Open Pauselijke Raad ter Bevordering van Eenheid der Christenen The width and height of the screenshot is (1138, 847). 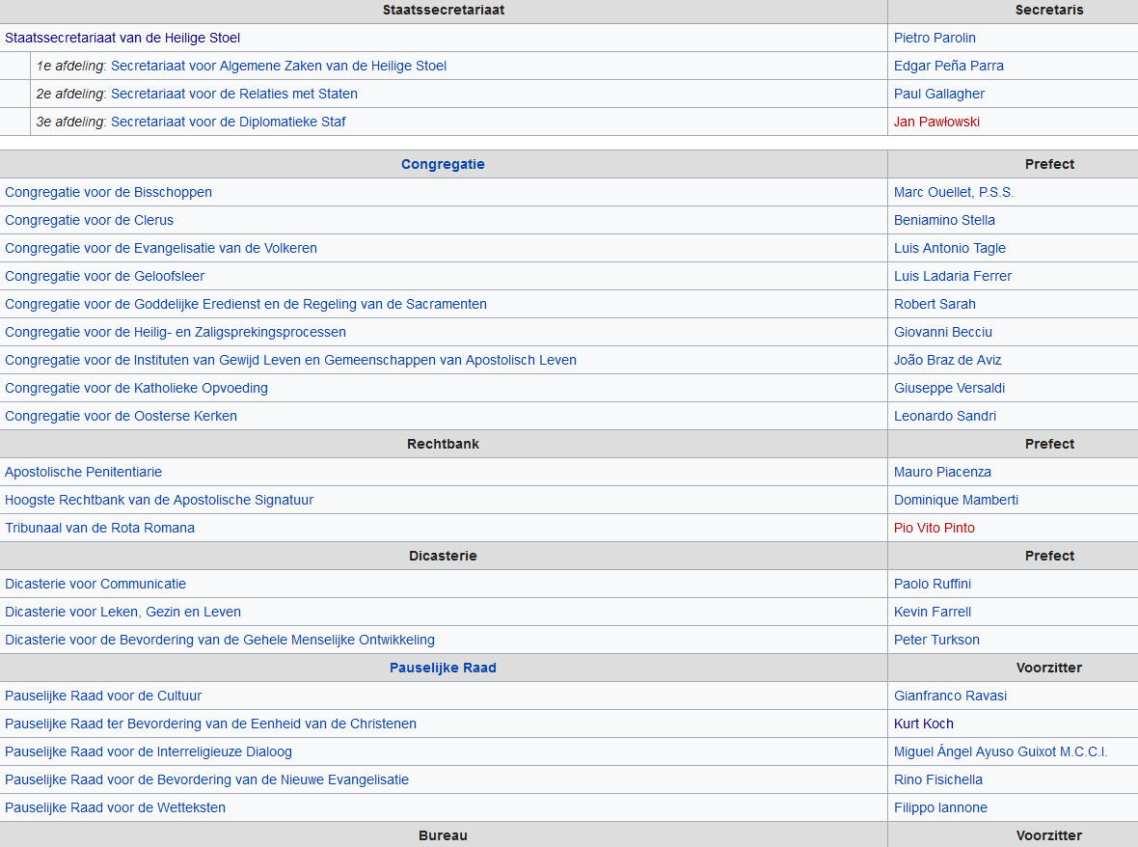pos(210,724)
